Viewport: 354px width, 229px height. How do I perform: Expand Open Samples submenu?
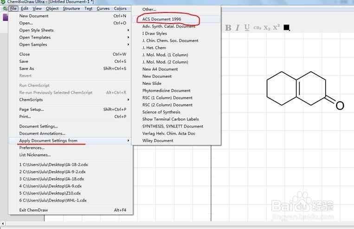click(x=70, y=44)
